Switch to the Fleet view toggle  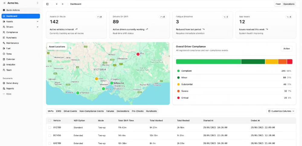click(278, 4)
